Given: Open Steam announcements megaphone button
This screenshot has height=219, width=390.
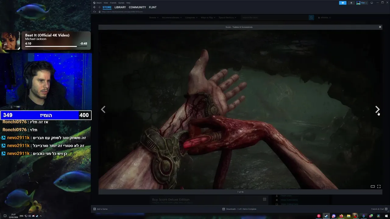Looking at the screenshot, I should [x=343, y=3].
